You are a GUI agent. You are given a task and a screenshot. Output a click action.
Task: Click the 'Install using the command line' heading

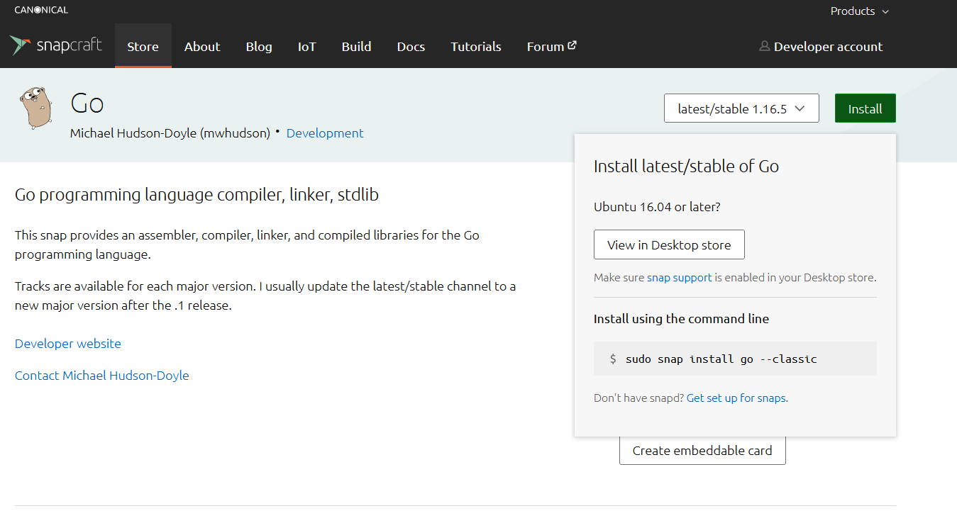point(681,319)
